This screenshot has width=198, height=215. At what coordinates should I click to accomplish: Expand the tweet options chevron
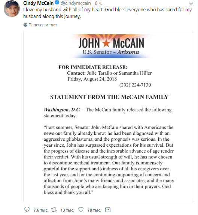[x=191, y=4]
